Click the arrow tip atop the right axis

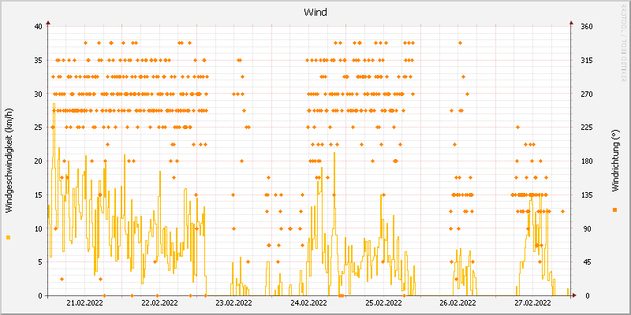tap(570, 23)
